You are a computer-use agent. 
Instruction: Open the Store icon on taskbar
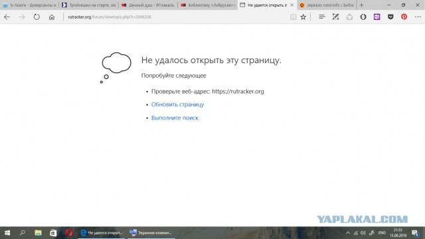tap(53, 233)
